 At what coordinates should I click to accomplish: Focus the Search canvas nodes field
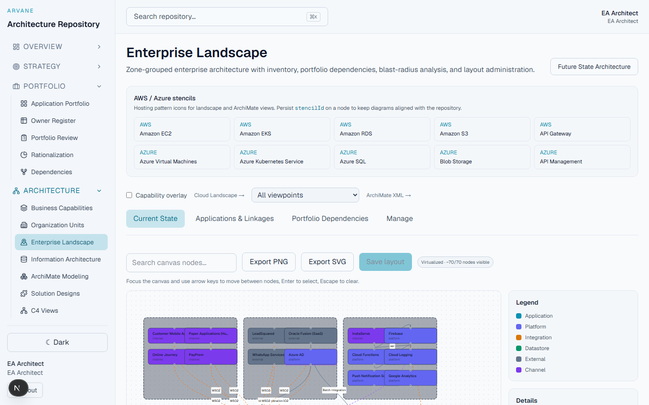pyautogui.click(x=181, y=263)
